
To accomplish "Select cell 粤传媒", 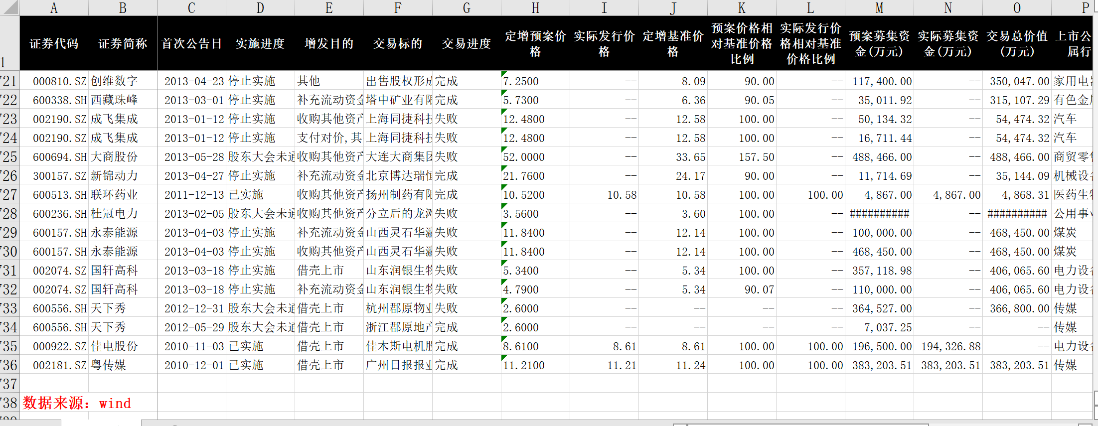I will coord(123,365).
